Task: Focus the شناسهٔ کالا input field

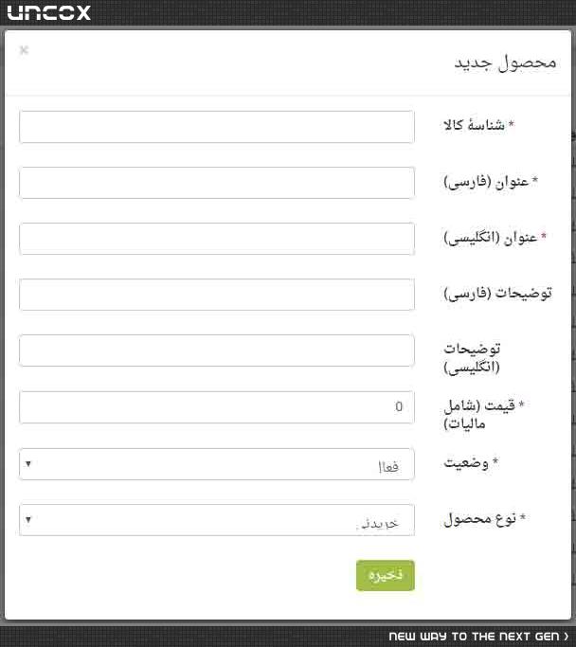Action: [x=217, y=127]
